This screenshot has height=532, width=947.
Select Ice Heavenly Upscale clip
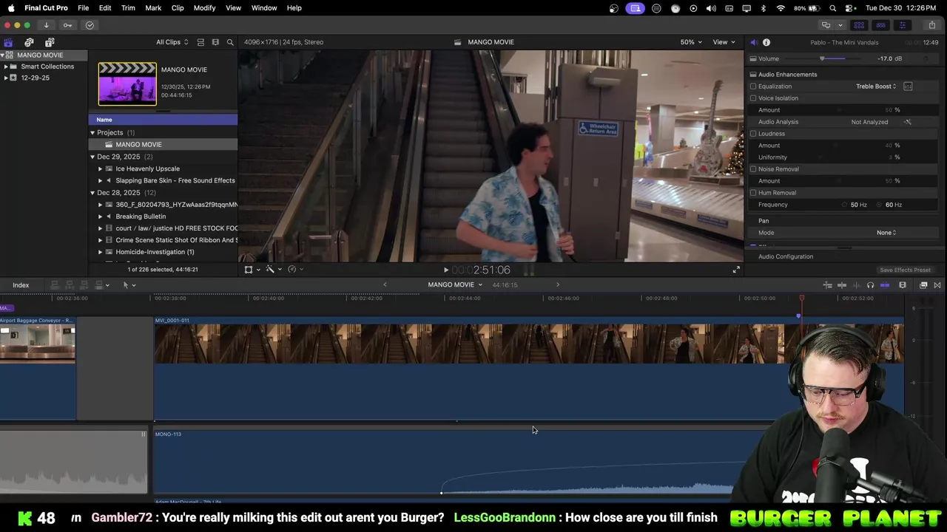click(x=147, y=168)
